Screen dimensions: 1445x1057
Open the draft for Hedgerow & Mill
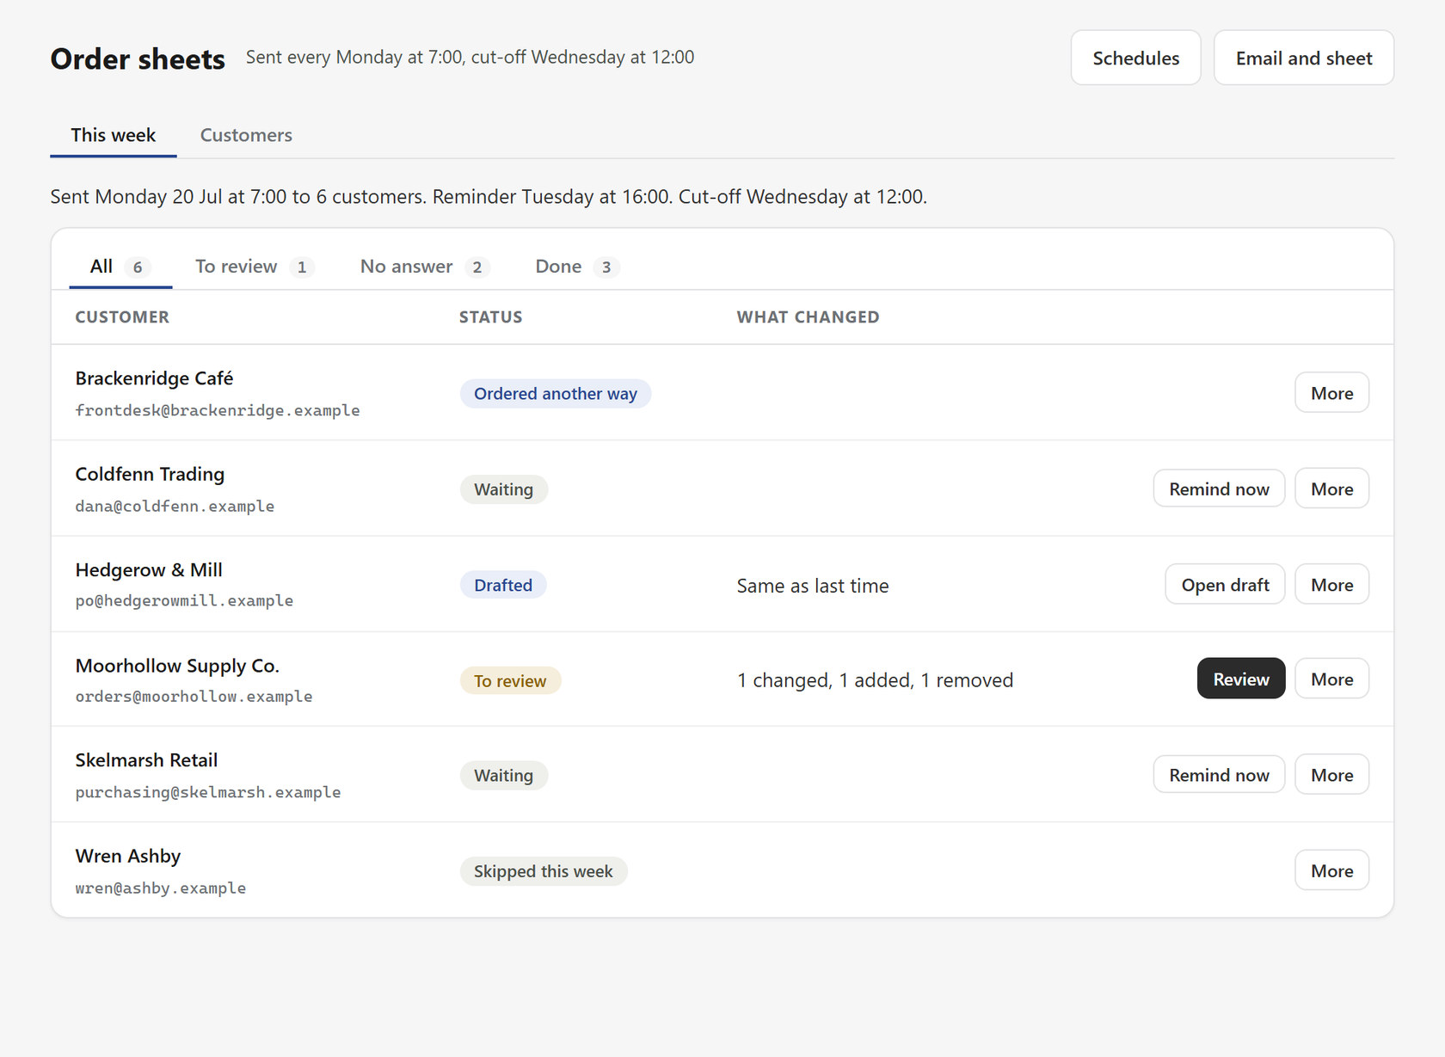coord(1225,585)
